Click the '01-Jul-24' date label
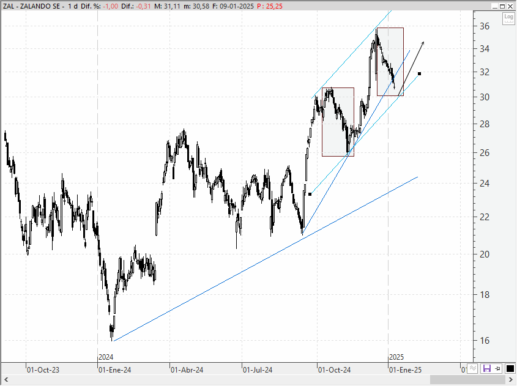 pyautogui.click(x=258, y=370)
